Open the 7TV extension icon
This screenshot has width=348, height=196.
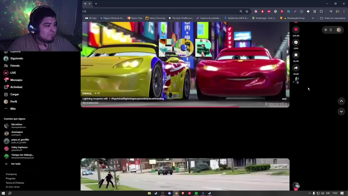pyautogui.click(x=288, y=11)
